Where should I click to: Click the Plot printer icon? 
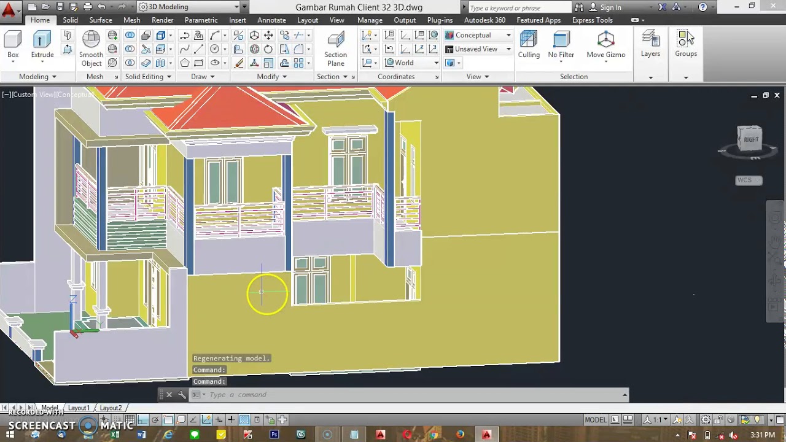87,7
